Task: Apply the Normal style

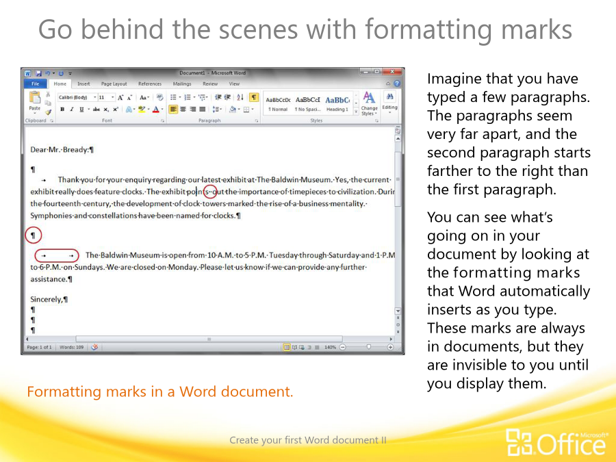Action: point(278,104)
